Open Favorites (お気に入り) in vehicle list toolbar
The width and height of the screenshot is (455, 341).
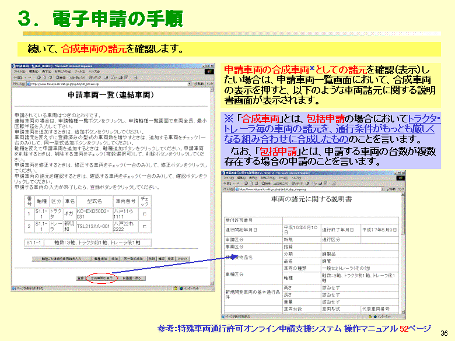tap(77, 78)
